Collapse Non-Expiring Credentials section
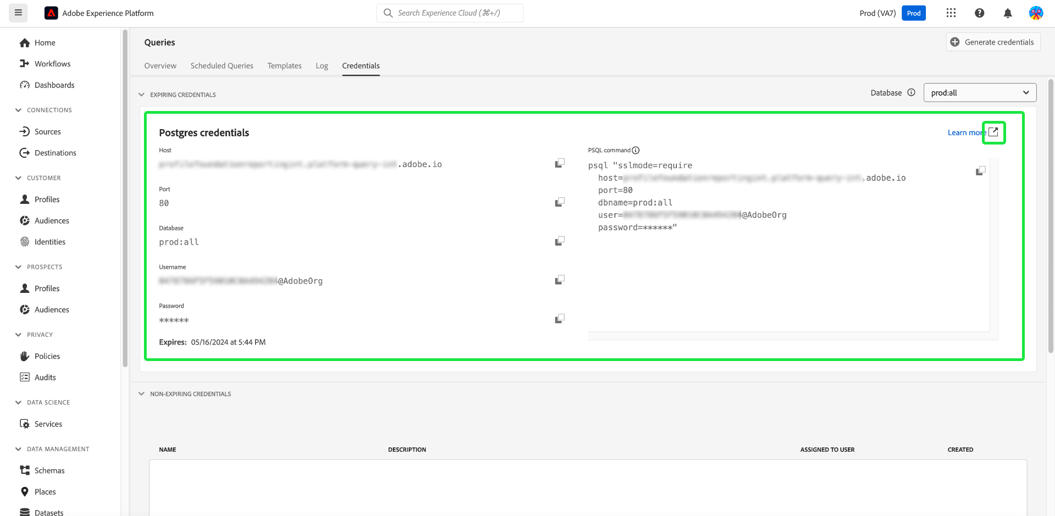Screen dimensions: 1055x516 click(x=141, y=394)
